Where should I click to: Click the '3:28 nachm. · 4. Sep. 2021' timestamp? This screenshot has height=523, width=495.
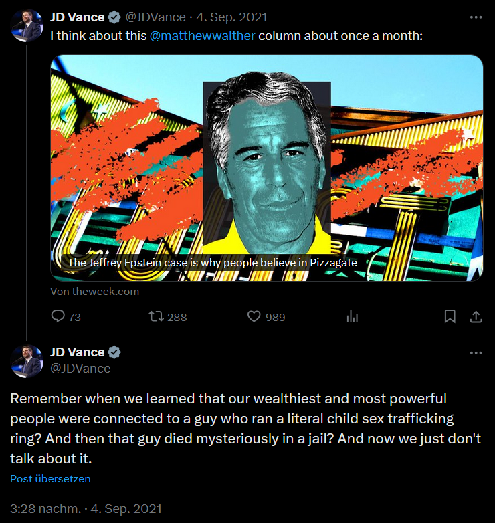click(x=86, y=509)
